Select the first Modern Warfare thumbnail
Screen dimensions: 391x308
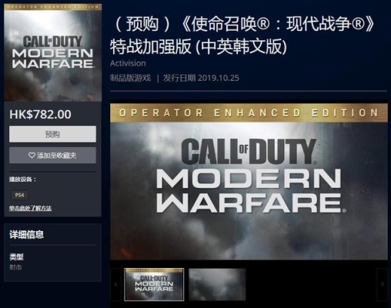(x=154, y=284)
